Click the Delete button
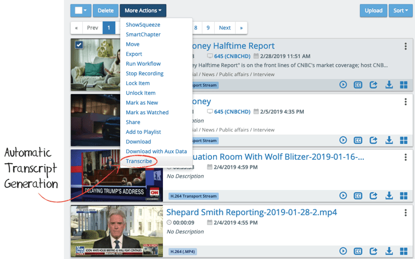 [105, 11]
